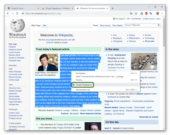Open the Contributions link
The width and height of the screenshot is (170, 135).
coord(136,19)
